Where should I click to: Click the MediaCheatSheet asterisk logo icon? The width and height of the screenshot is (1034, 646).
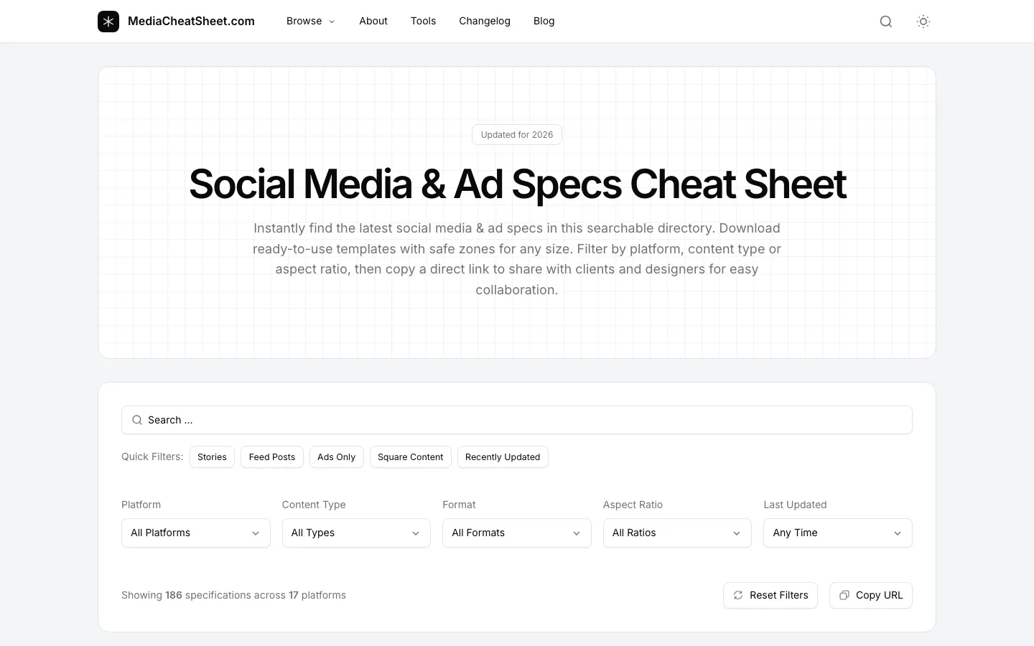click(108, 22)
